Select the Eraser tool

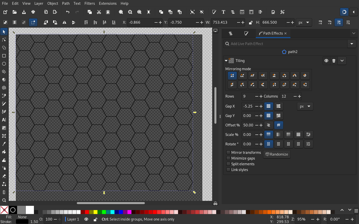tap(4, 176)
